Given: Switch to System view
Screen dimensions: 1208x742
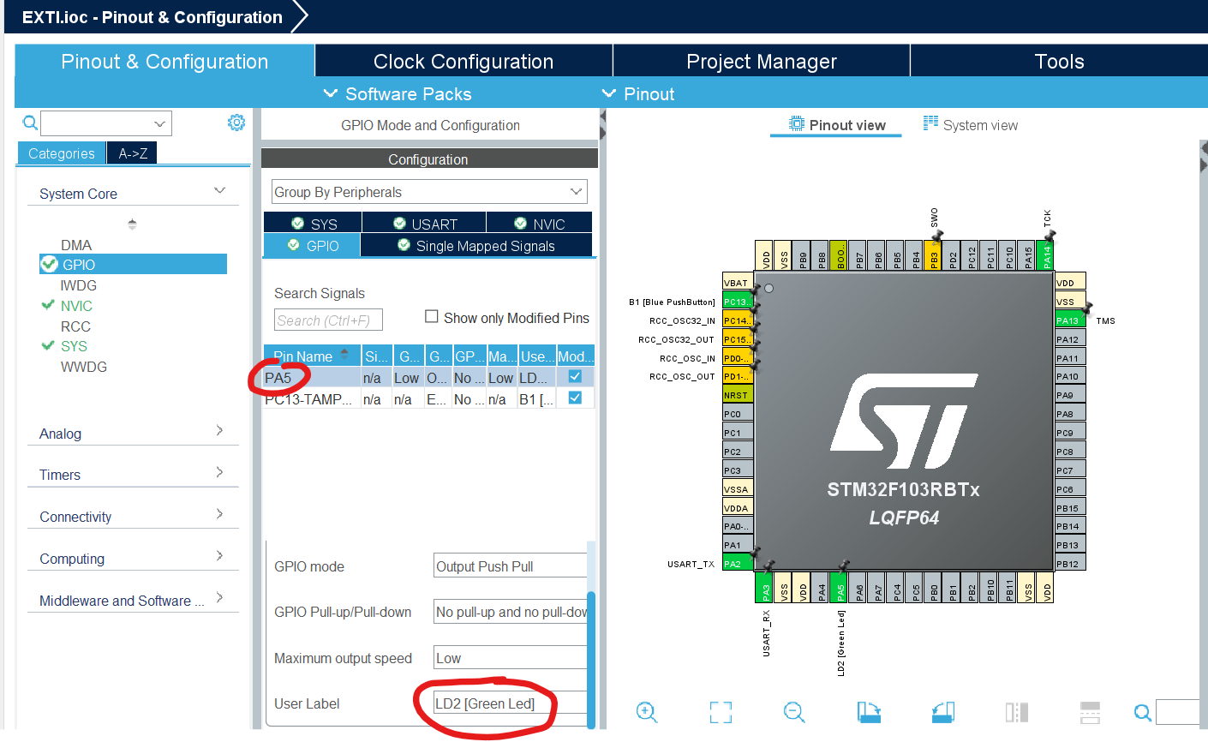Looking at the screenshot, I should (x=970, y=125).
